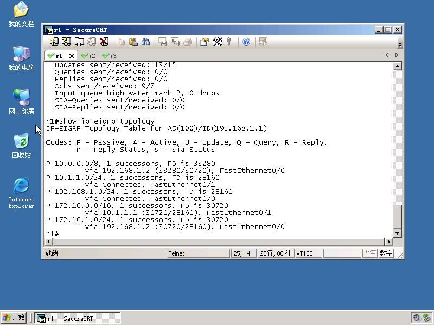
Task: Click the SecureFX toolbar icon
Action: coord(263,42)
